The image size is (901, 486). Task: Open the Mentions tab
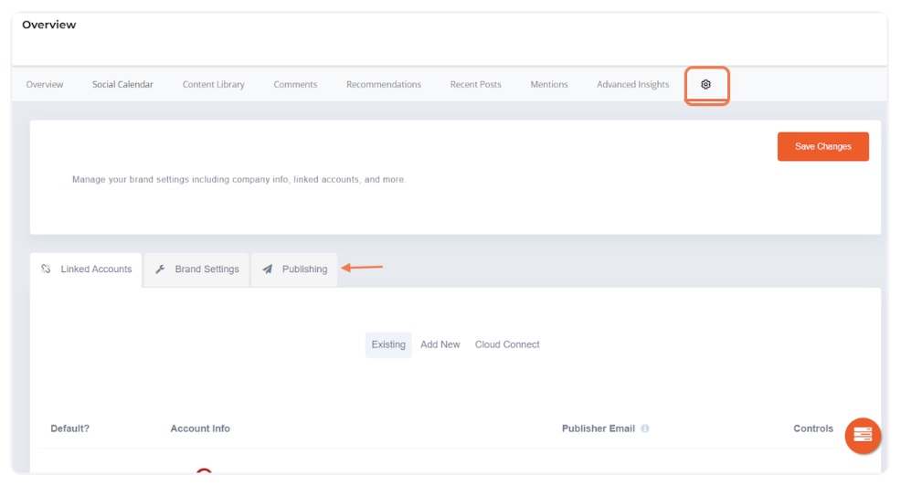click(548, 85)
